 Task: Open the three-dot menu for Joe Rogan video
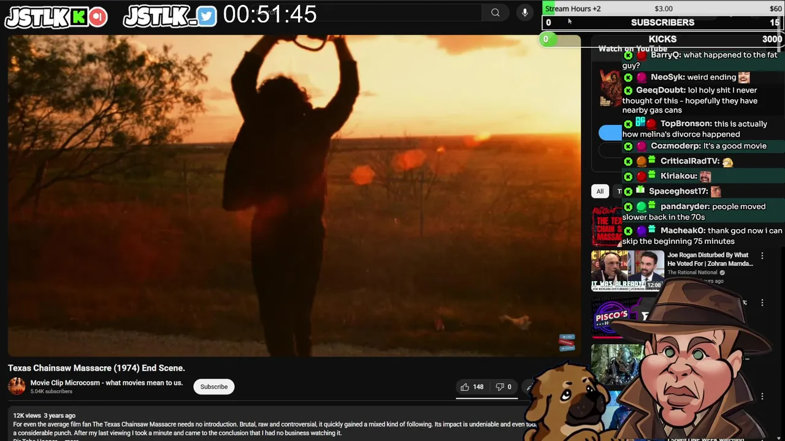pyautogui.click(x=762, y=256)
